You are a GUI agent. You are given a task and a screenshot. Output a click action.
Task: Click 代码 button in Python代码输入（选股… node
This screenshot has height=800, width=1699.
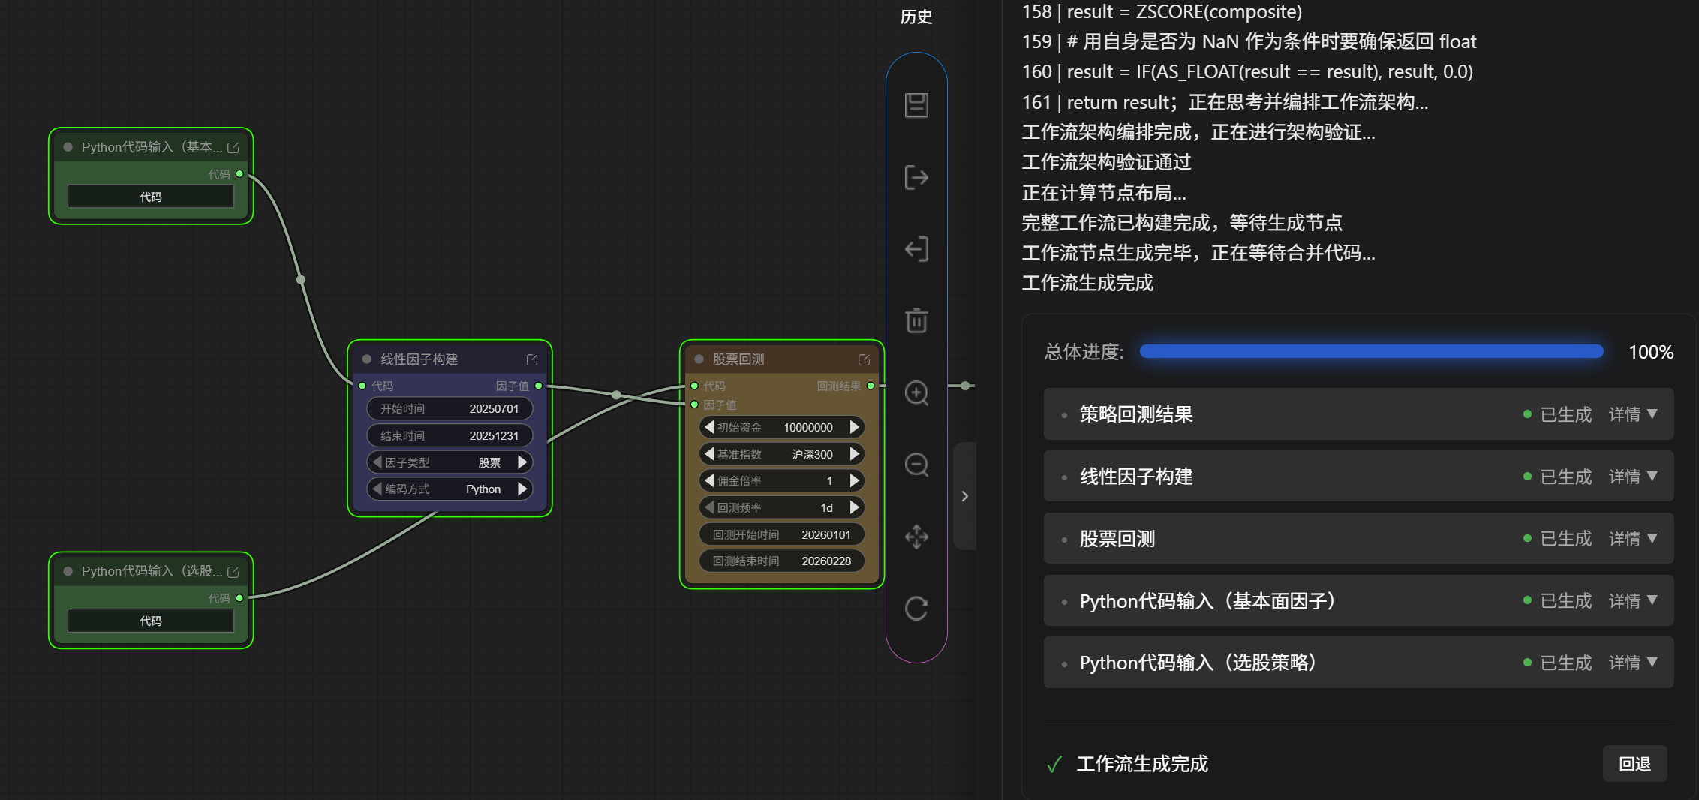click(x=151, y=621)
